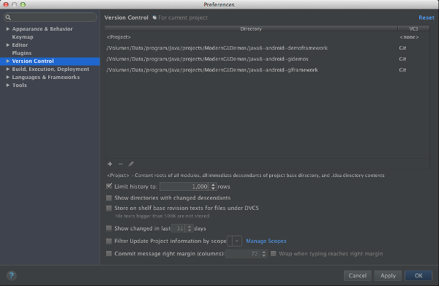Screen dimensions: 439x286
Task: Click the commit margin columns stepper arrows
Action: (x=263, y=254)
